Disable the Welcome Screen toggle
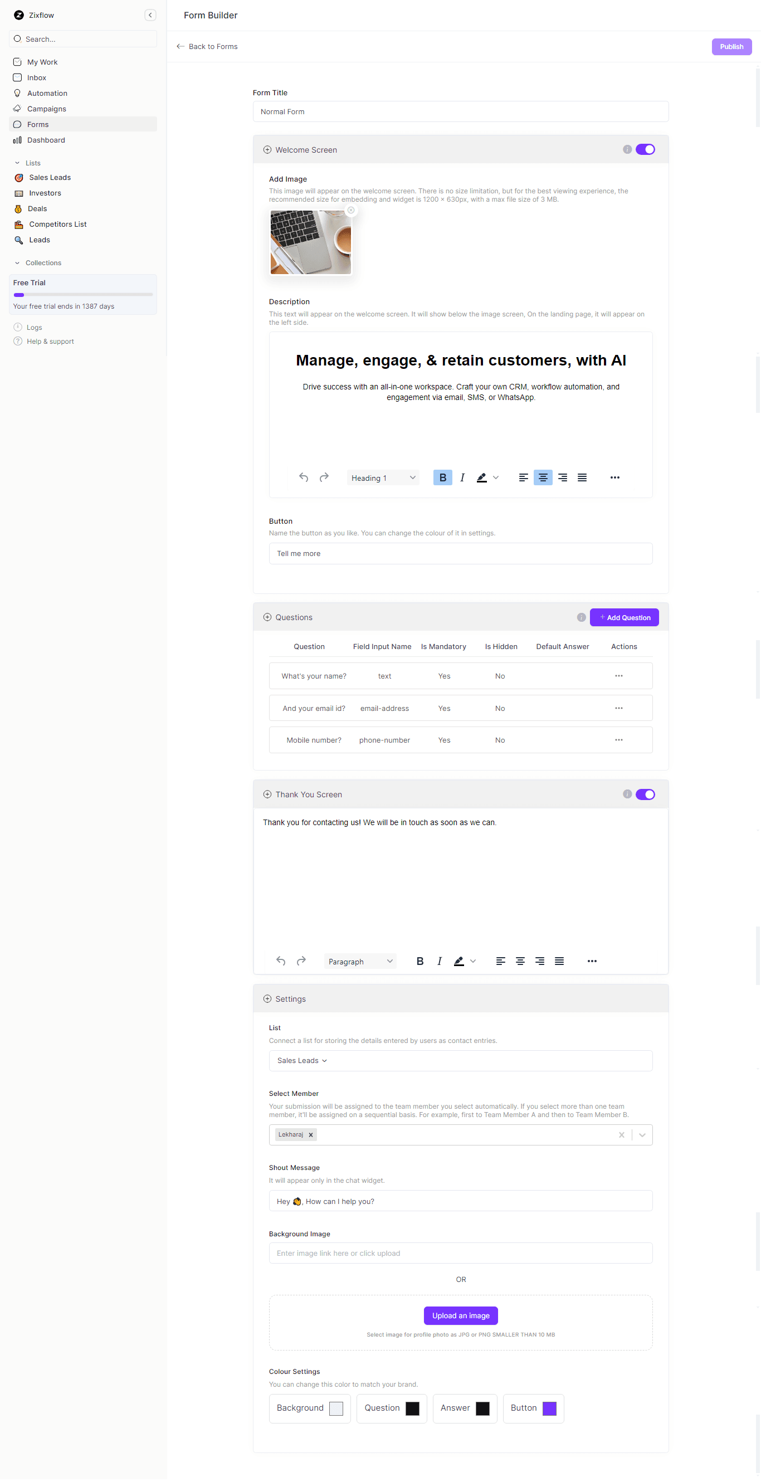761x1482 pixels. click(645, 149)
